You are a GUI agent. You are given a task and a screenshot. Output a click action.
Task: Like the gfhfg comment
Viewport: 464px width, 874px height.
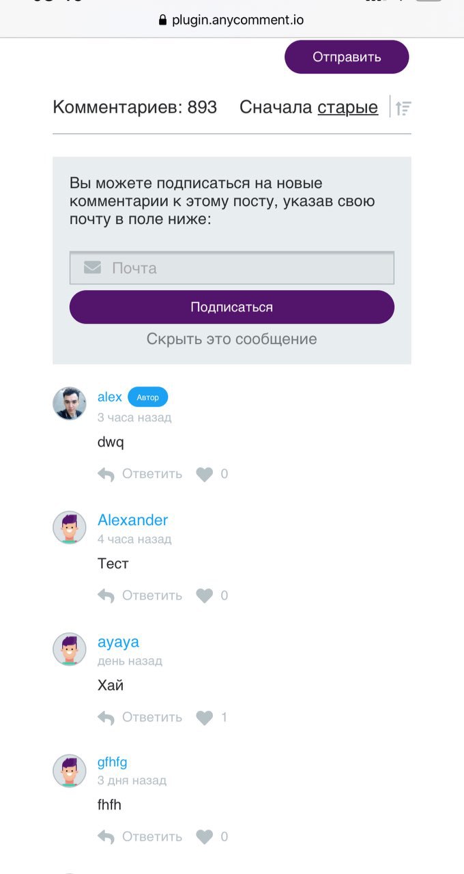click(x=205, y=837)
